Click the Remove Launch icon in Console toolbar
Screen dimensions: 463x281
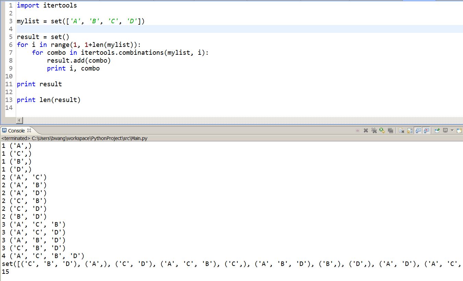click(x=366, y=130)
